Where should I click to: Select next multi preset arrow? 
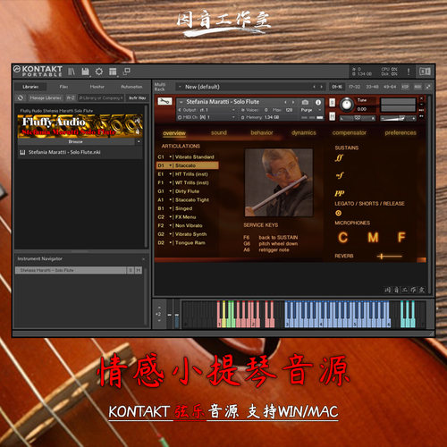coord(321,87)
